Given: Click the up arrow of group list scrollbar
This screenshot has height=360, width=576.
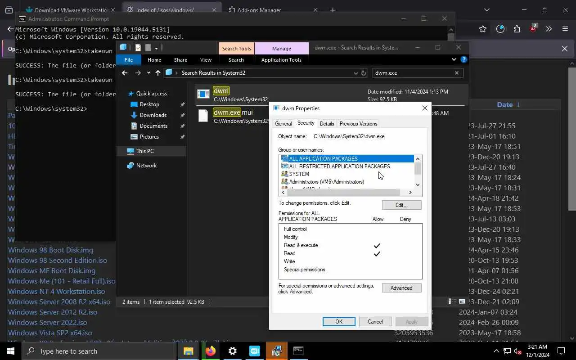Looking at the screenshot, I should coord(418,158).
